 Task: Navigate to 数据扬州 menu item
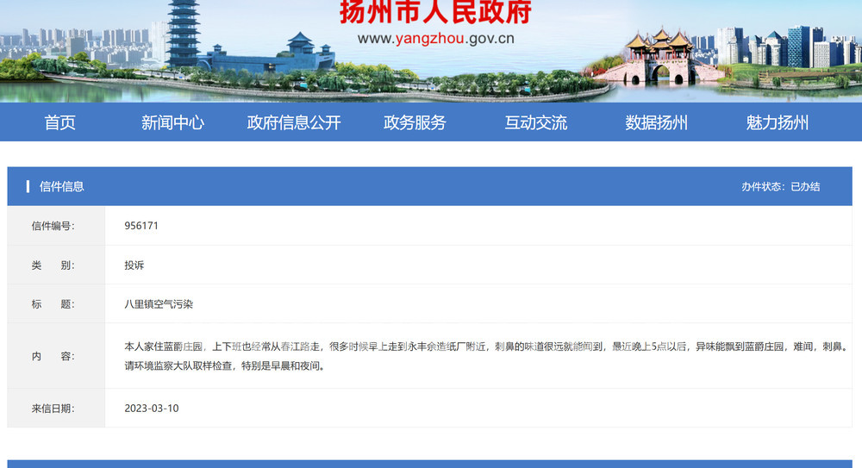[656, 122]
